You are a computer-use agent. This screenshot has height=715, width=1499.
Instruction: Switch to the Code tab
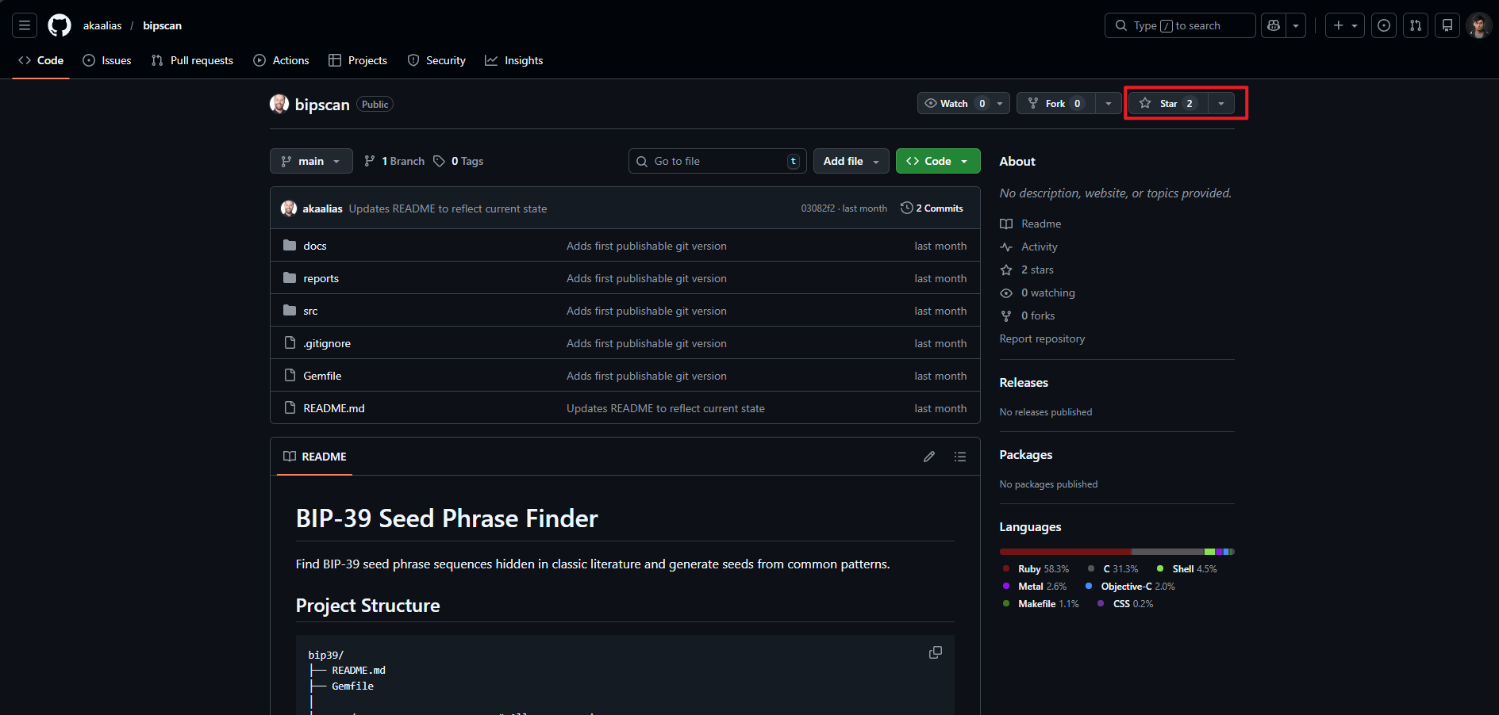(41, 60)
